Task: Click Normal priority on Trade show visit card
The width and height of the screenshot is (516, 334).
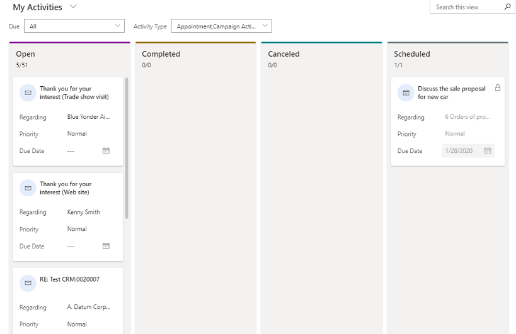Action: tap(77, 134)
